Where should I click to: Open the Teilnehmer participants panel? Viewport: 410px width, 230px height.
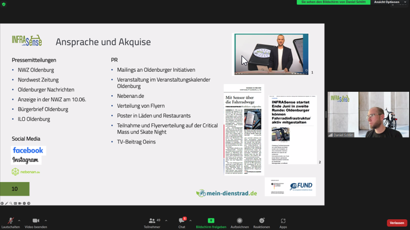tap(152, 221)
